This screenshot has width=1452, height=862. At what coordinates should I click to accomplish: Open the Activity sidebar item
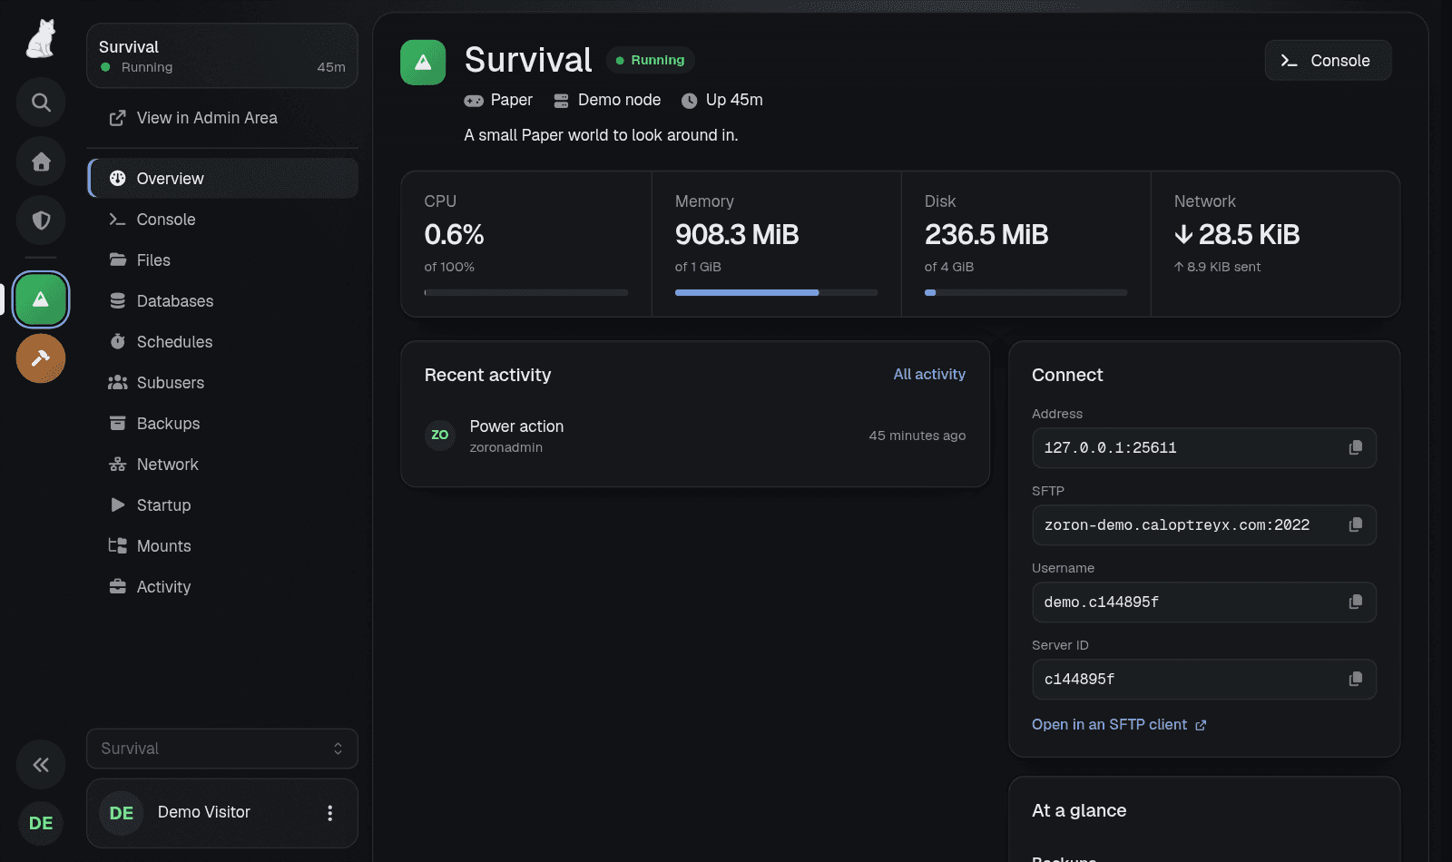(x=222, y=587)
